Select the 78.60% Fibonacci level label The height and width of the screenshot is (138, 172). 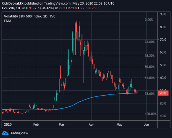pyautogui.click(x=149, y=94)
